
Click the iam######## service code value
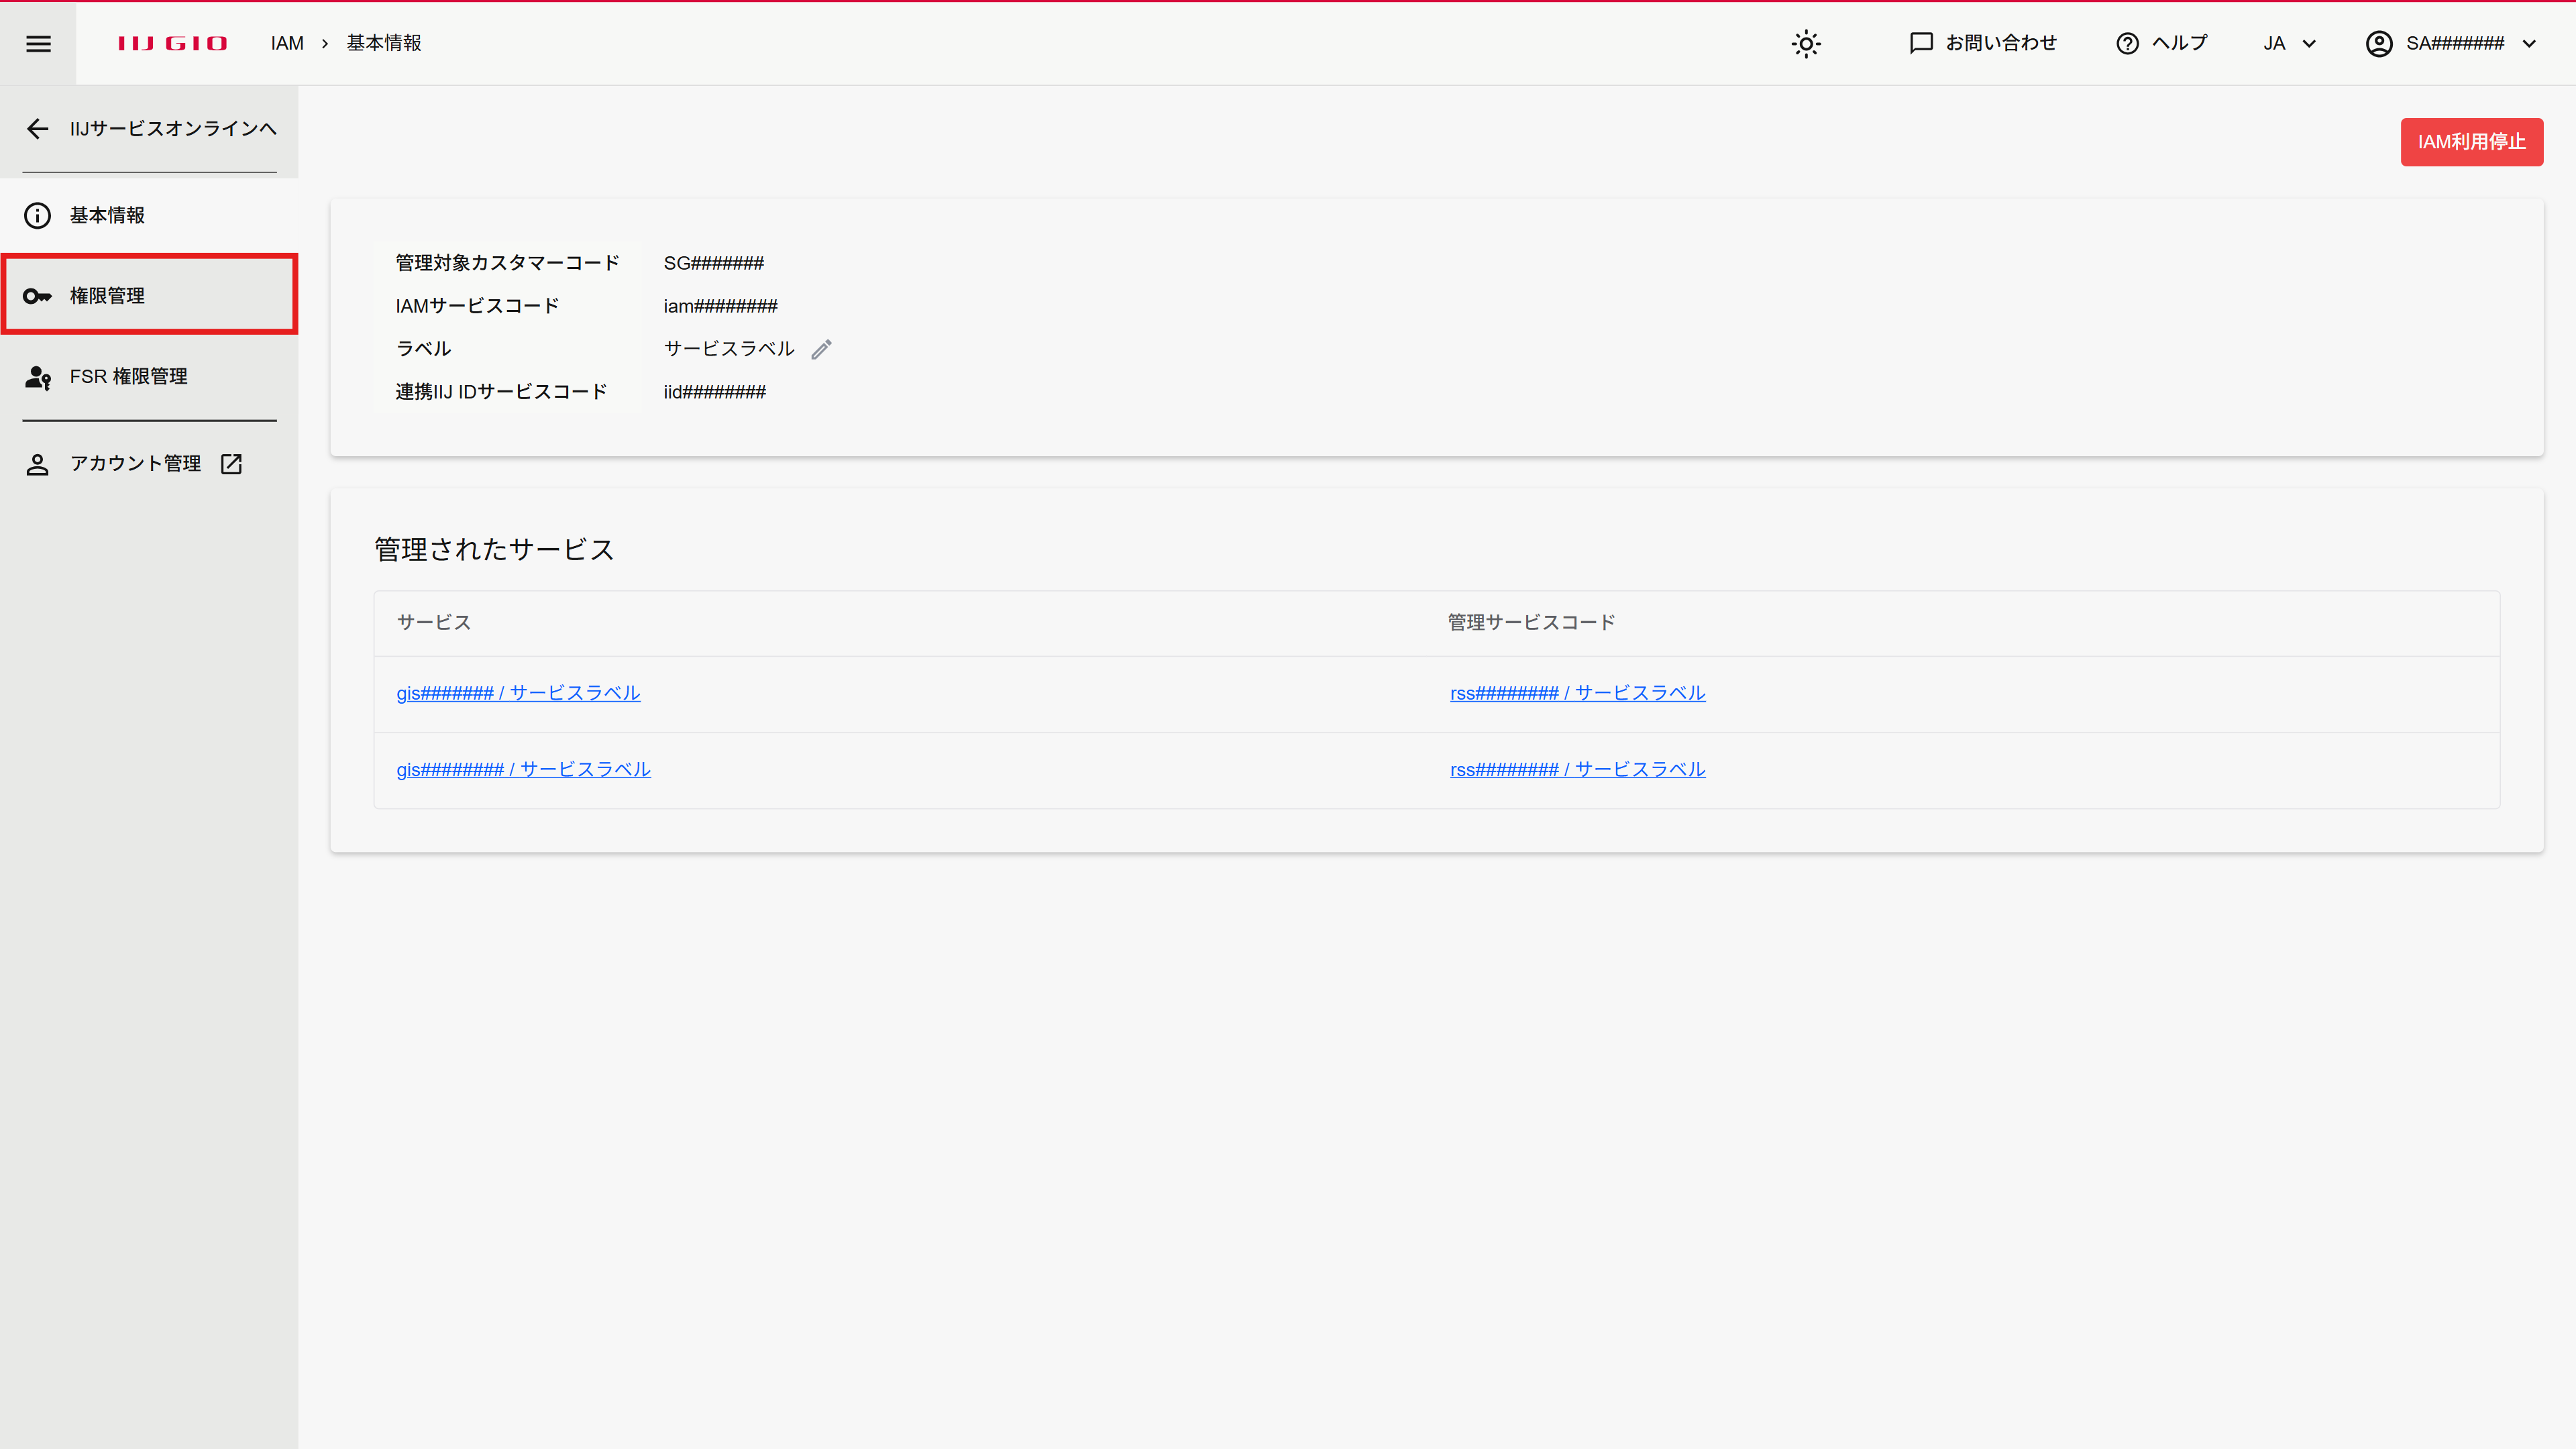[x=720, y=306]
